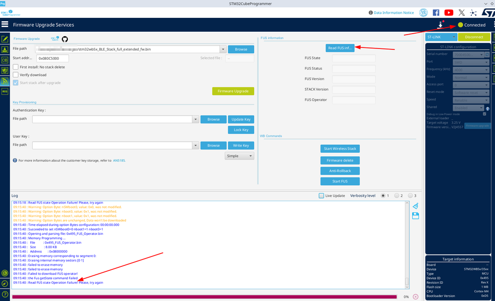Click the STM32CubeWB icon beside Firmware Upgrade
Viewport: 495px width, 301px height.
click(x=55, y=39)
